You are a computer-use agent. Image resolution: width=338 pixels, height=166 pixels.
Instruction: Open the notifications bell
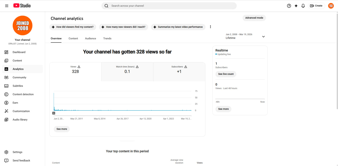tap(303, 6)
